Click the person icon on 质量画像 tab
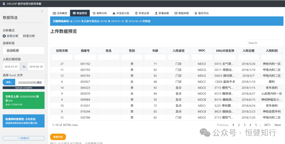Image resolution: width=285 pixels, height=144 pixels. click(x=156, y=13)
